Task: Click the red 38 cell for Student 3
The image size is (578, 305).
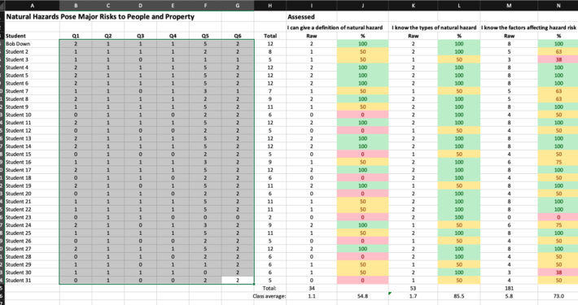Action: (558, 59)
